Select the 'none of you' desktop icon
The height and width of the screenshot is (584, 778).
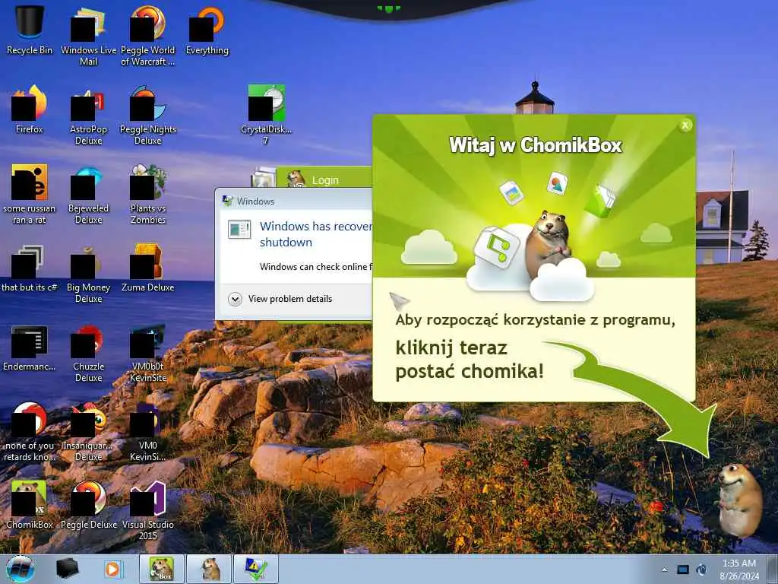[x=30, y=431]
